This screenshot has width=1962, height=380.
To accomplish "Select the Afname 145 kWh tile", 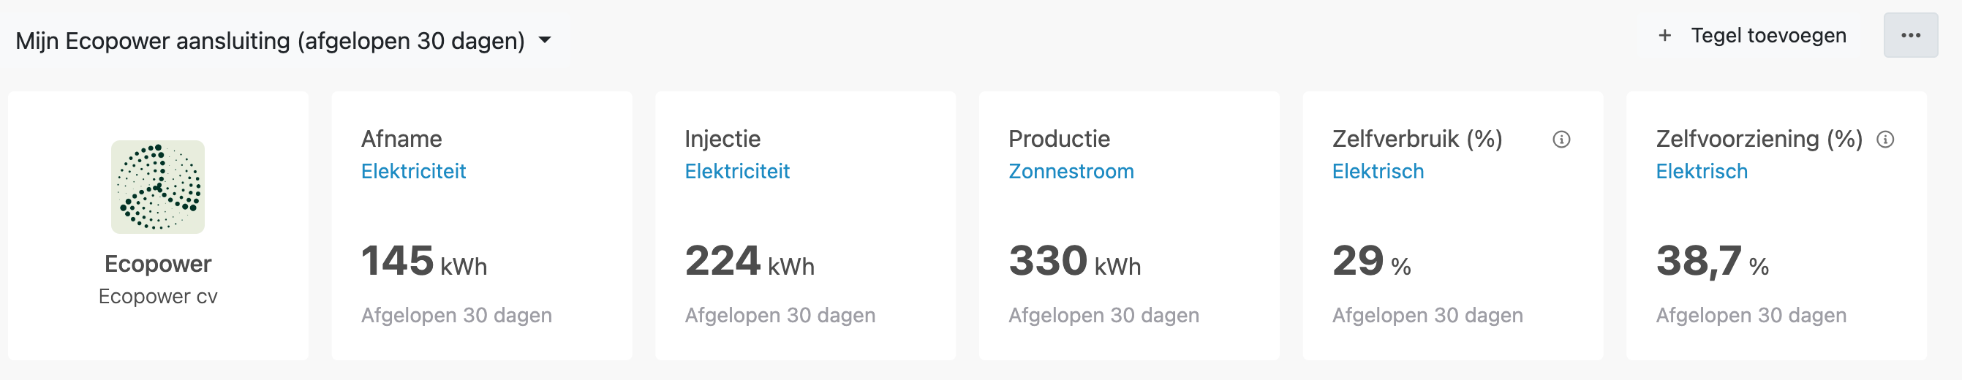I will click(481, 225).
